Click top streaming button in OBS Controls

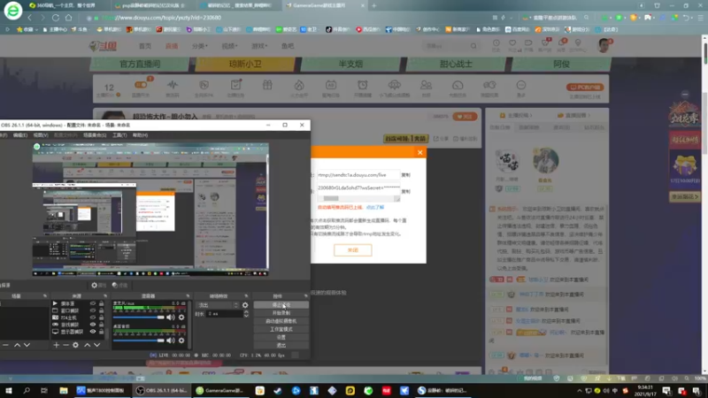pos(281,305)
